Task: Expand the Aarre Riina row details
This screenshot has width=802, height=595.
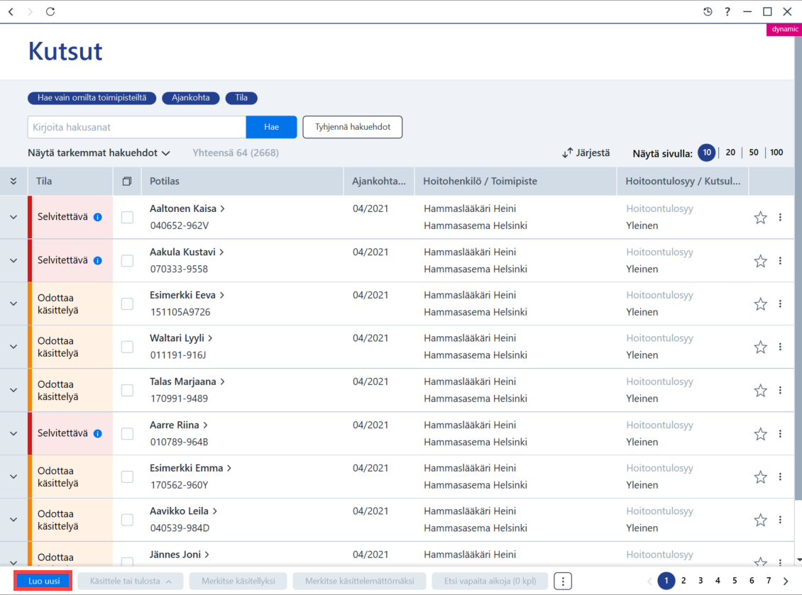Action: tap(13, 433)
